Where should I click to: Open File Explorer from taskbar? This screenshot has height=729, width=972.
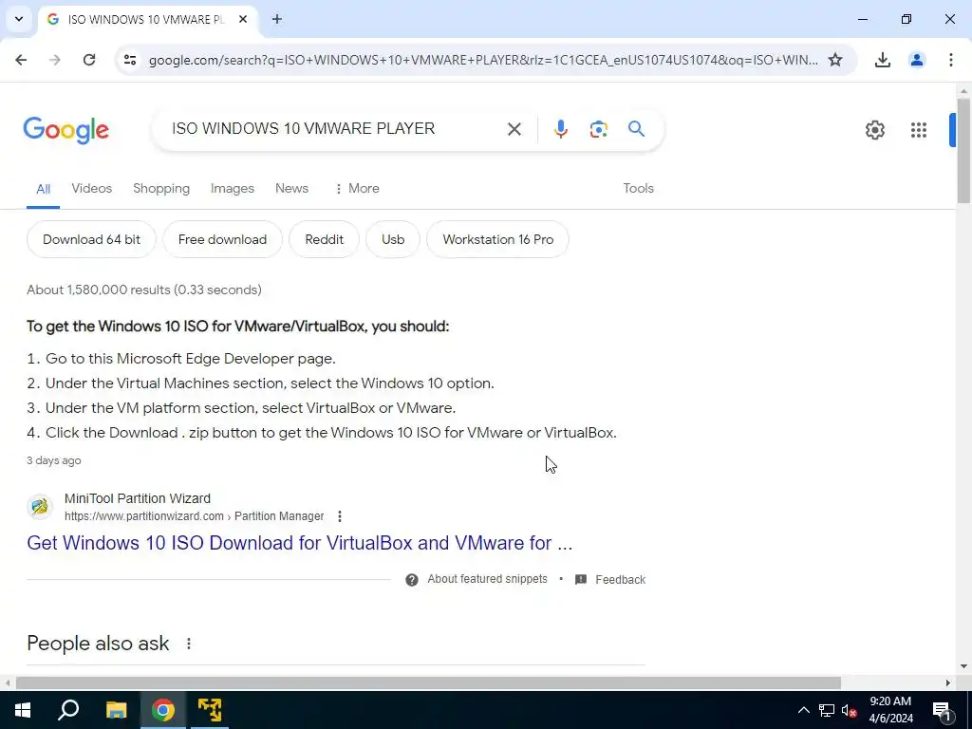tap(116, 710)
